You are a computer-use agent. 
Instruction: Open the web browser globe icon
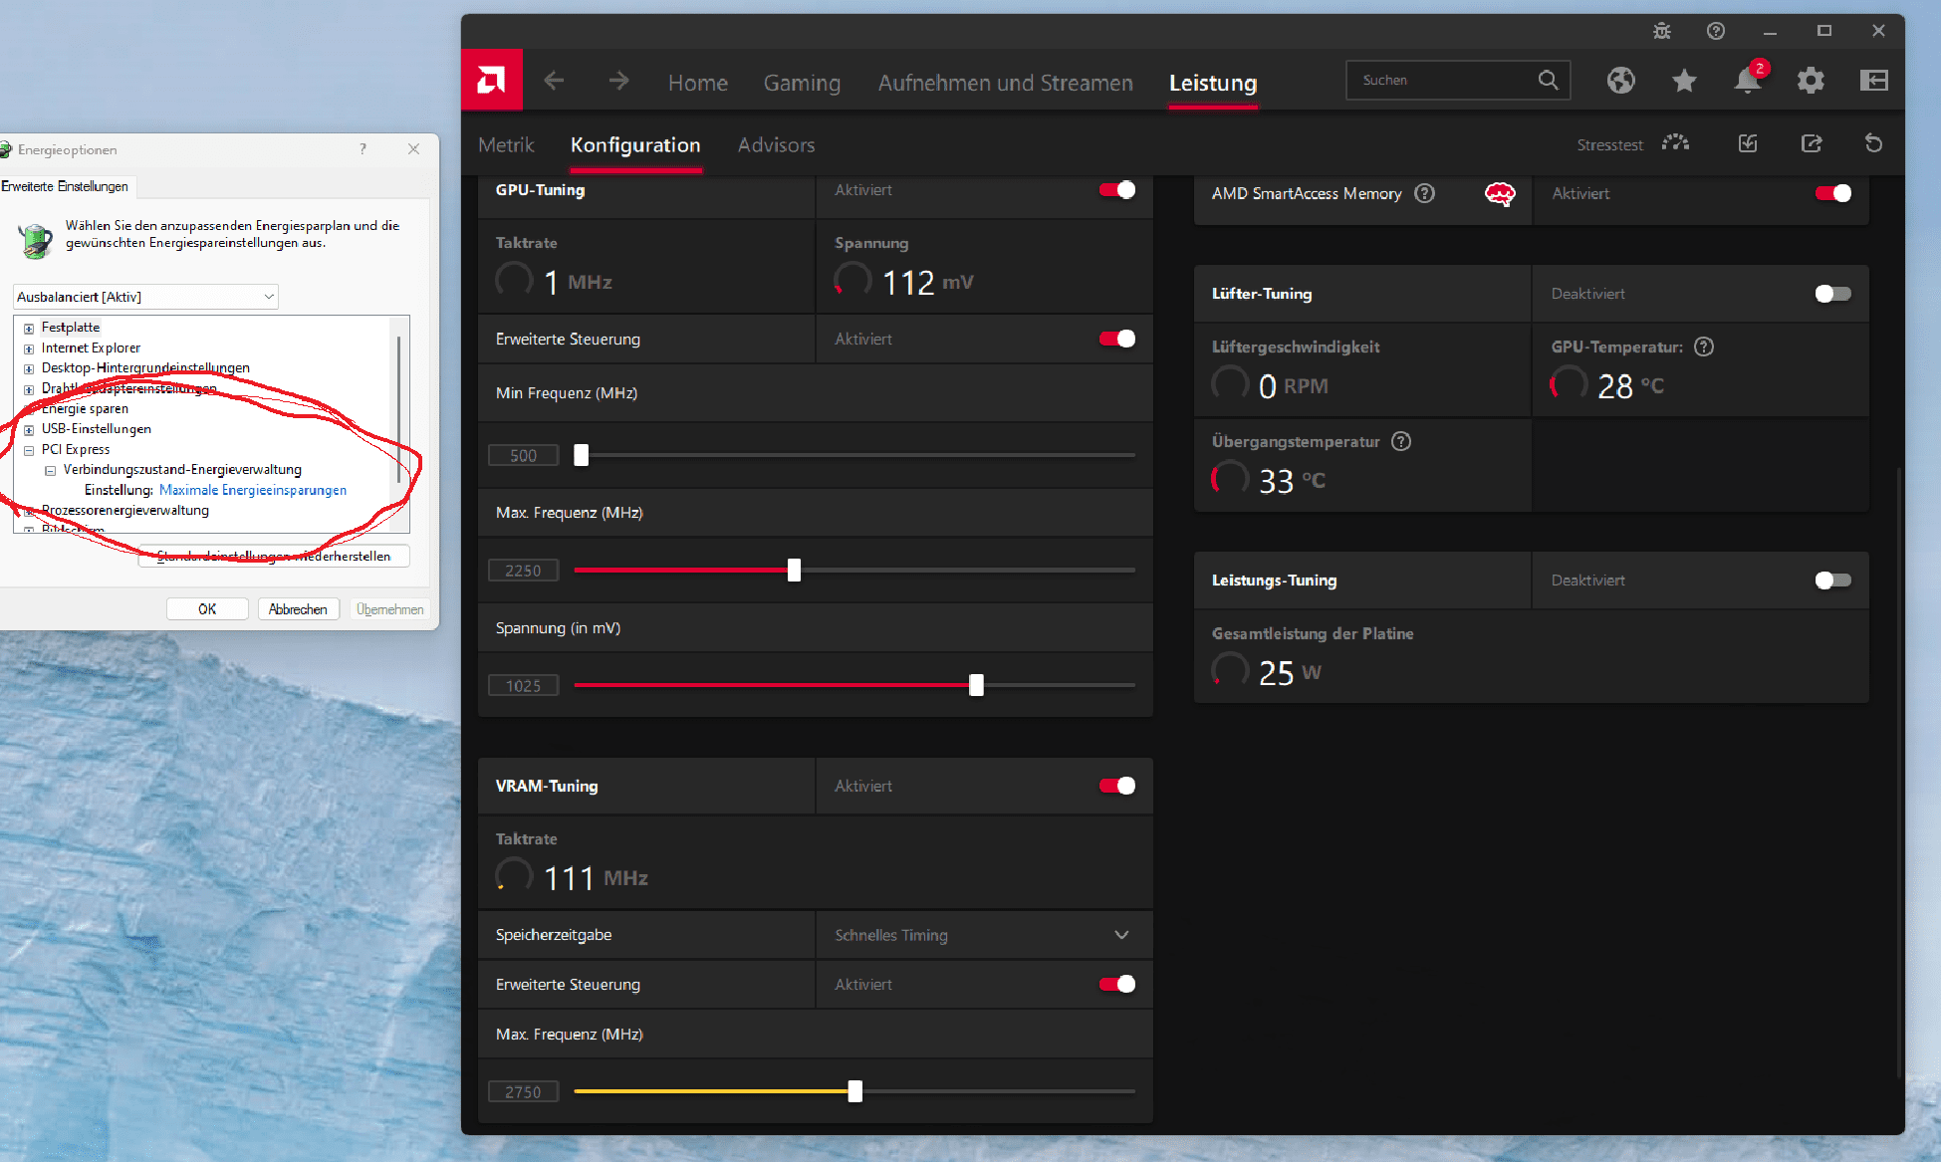1620,81
